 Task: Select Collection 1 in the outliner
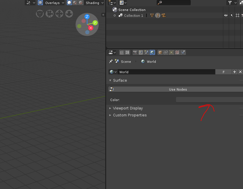133,16
